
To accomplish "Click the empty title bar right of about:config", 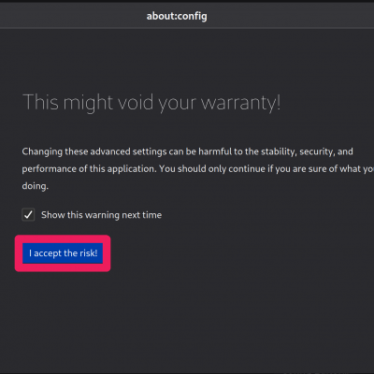I will (290, 16).
